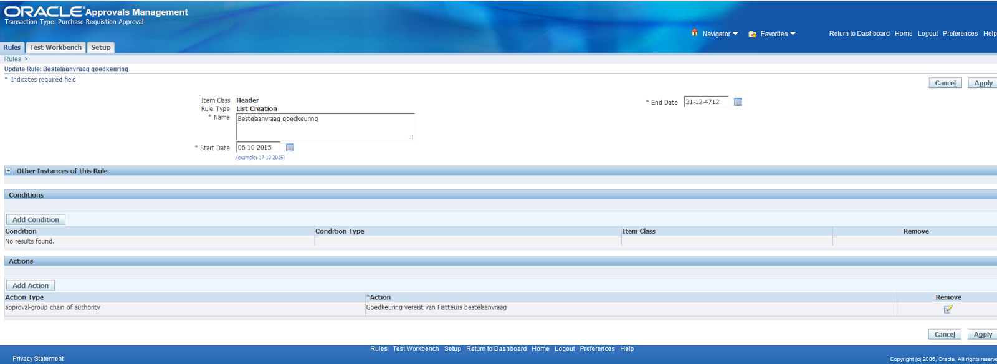Click the top Cancel button

(945, 83)
